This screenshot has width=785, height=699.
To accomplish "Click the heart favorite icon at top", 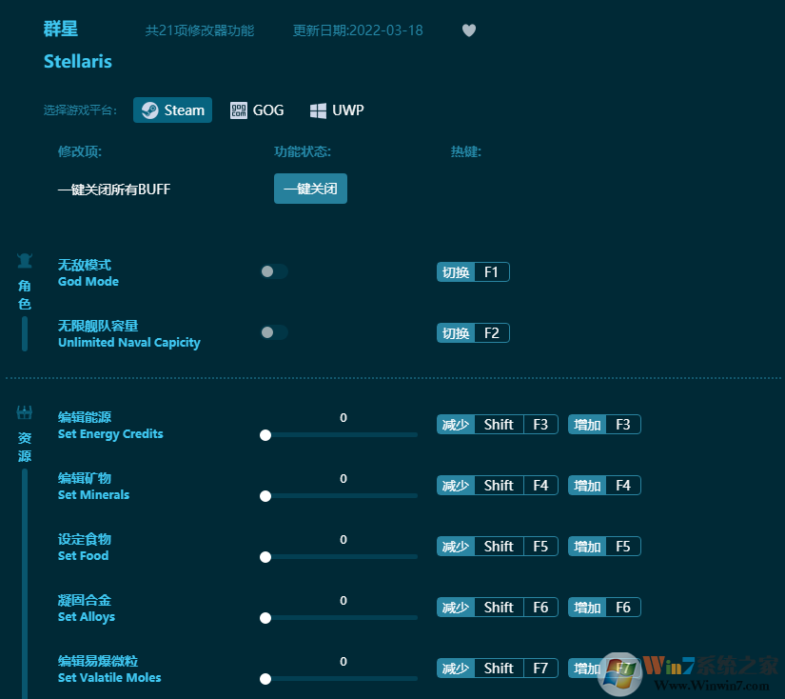I will click(x=469, y=30).
